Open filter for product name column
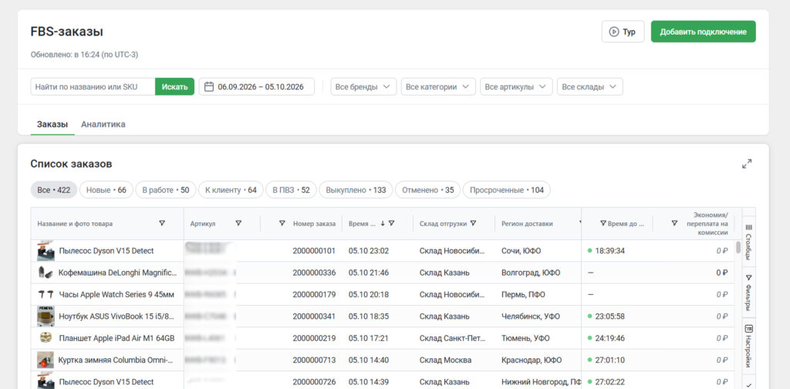 click(x=162, y=223)
